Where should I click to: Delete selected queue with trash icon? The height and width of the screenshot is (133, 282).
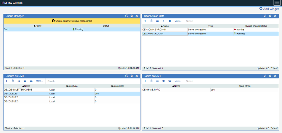coord(13,81)
